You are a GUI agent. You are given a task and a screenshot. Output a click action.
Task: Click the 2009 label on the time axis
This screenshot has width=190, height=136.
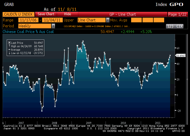(x=89, y=123)
